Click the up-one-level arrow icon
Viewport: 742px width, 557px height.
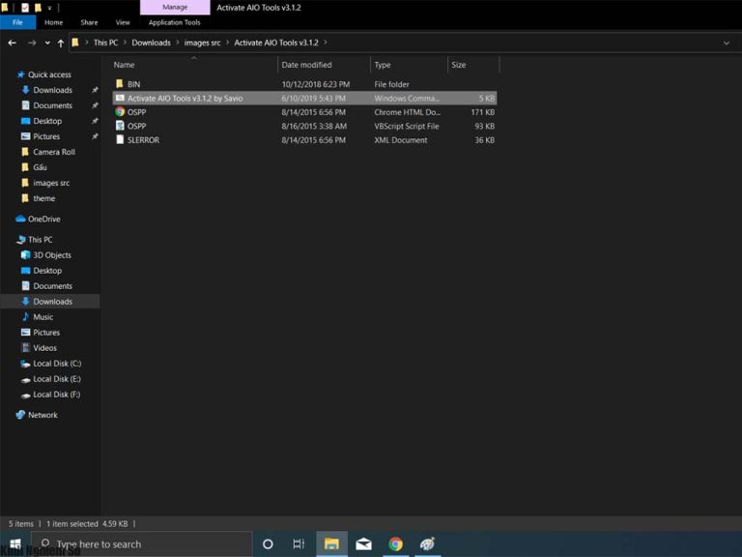click(x=61, y=43)
